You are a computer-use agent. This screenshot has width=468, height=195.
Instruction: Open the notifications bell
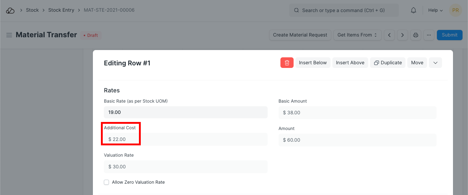coord(414,10)
